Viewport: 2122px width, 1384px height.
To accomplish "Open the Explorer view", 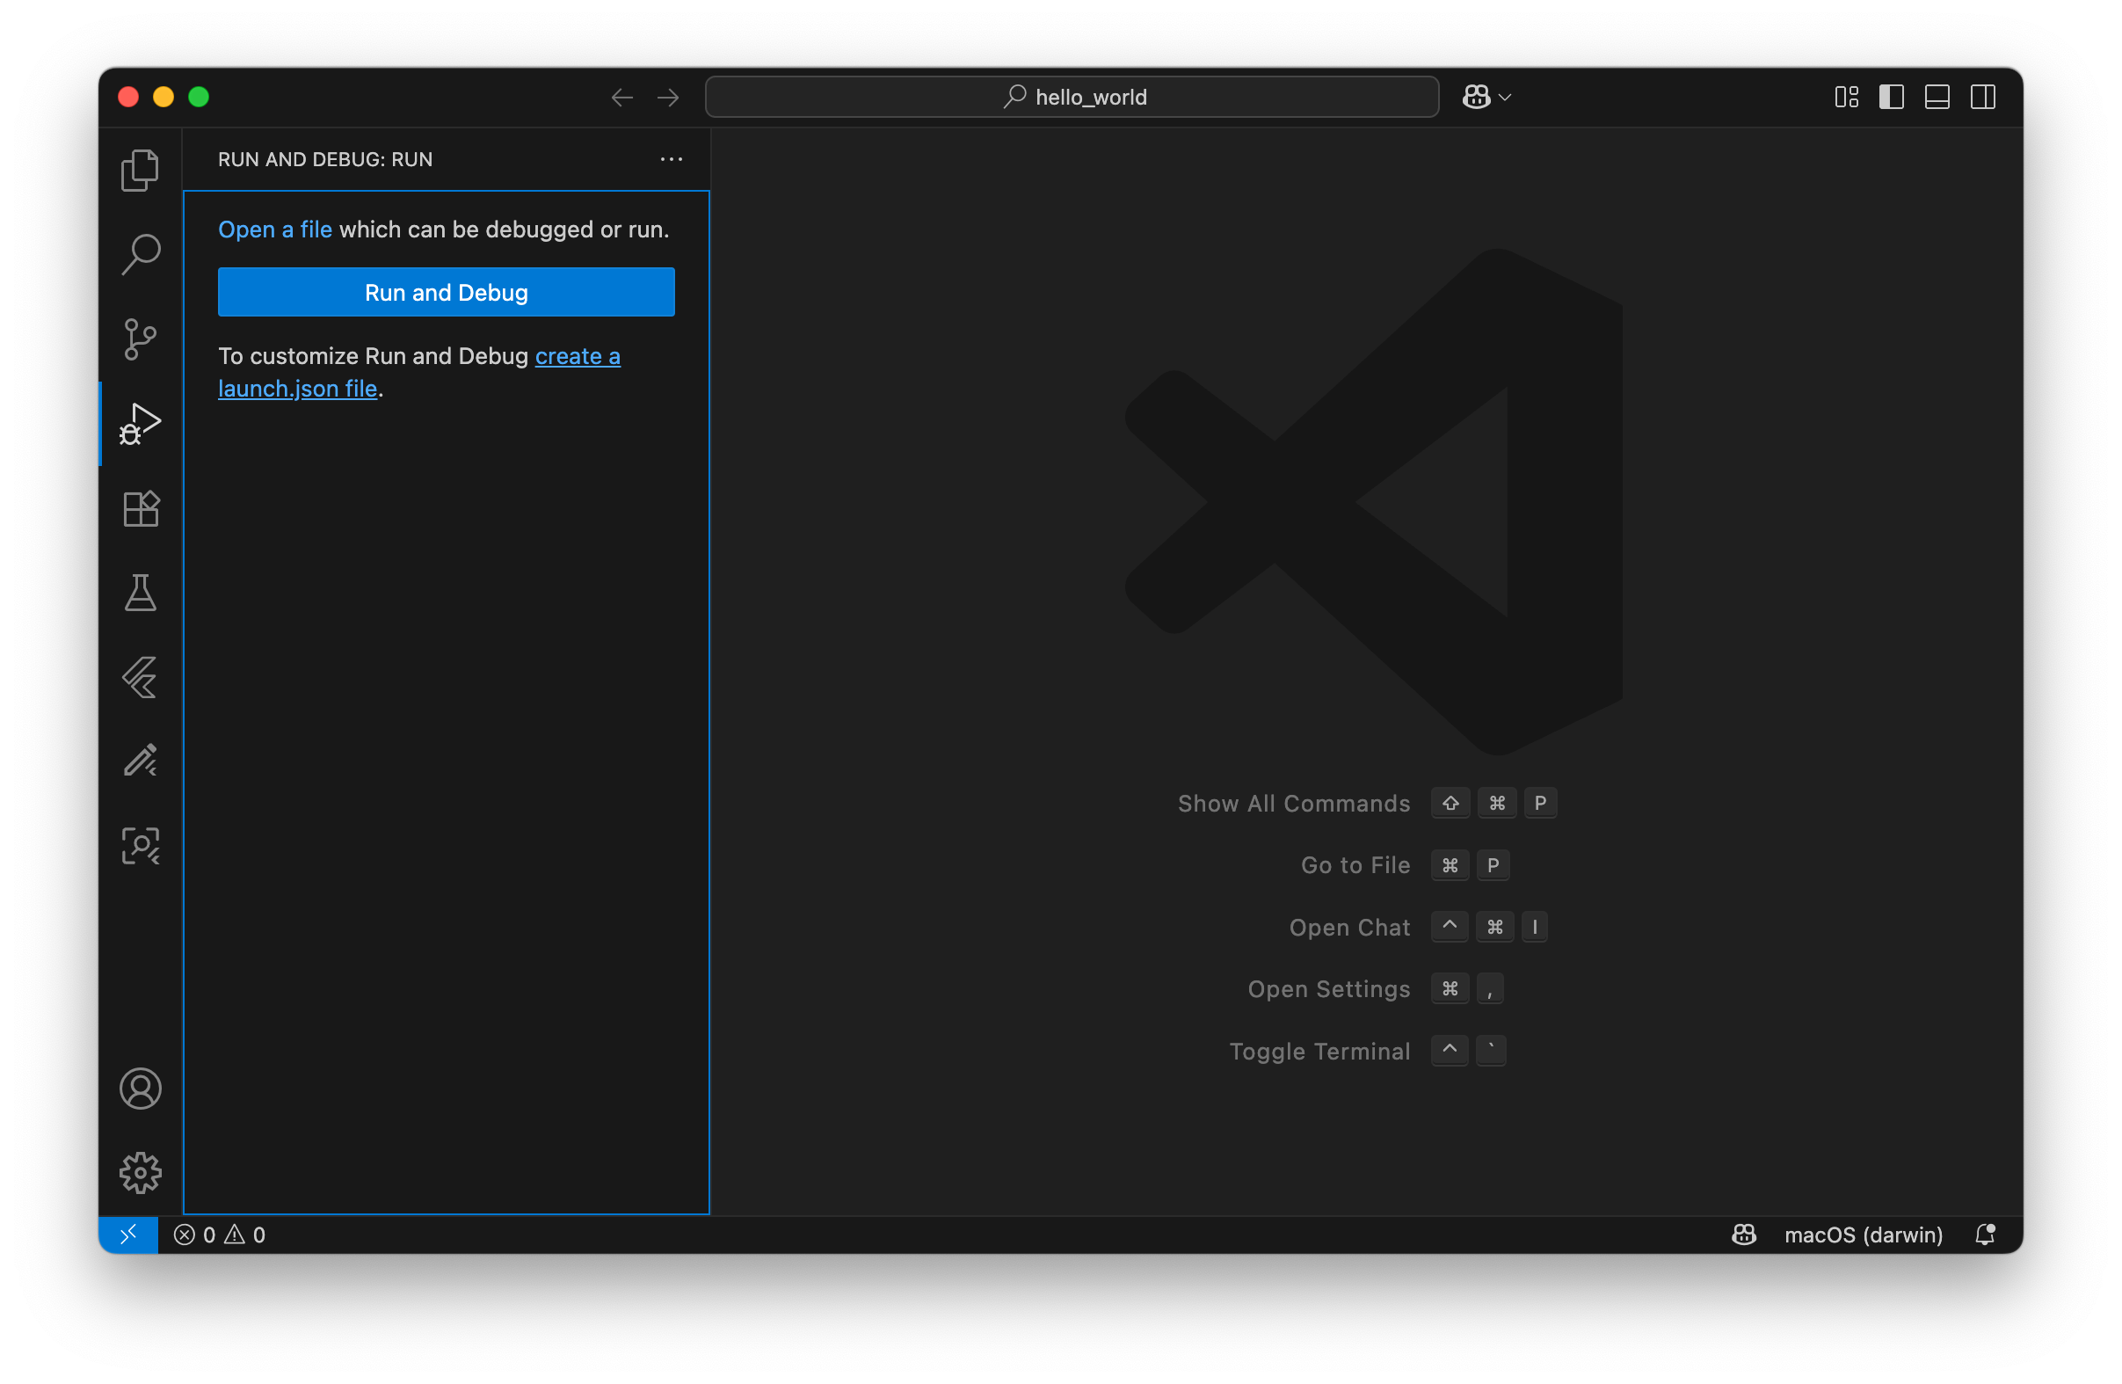I will [140, 170].
